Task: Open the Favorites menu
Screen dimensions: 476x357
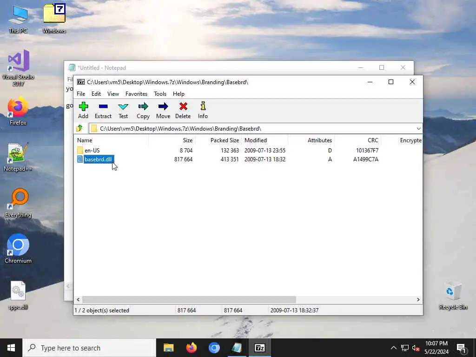Action: point(136,94)
